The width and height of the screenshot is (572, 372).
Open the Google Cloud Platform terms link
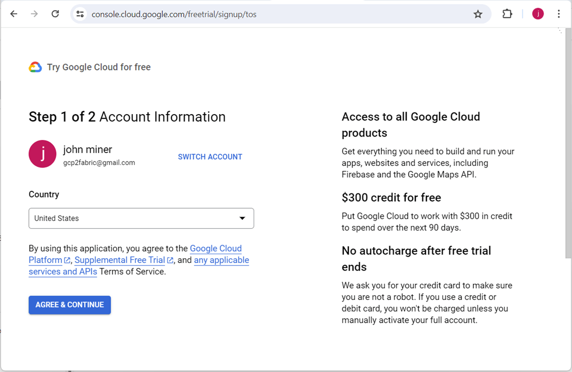216,249
